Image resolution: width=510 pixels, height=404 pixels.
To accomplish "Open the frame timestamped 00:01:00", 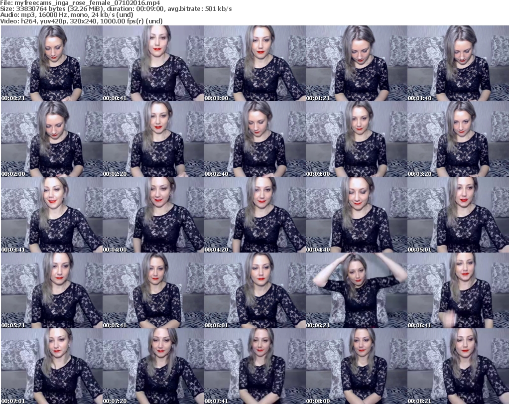I will click(x=255, y=63).
